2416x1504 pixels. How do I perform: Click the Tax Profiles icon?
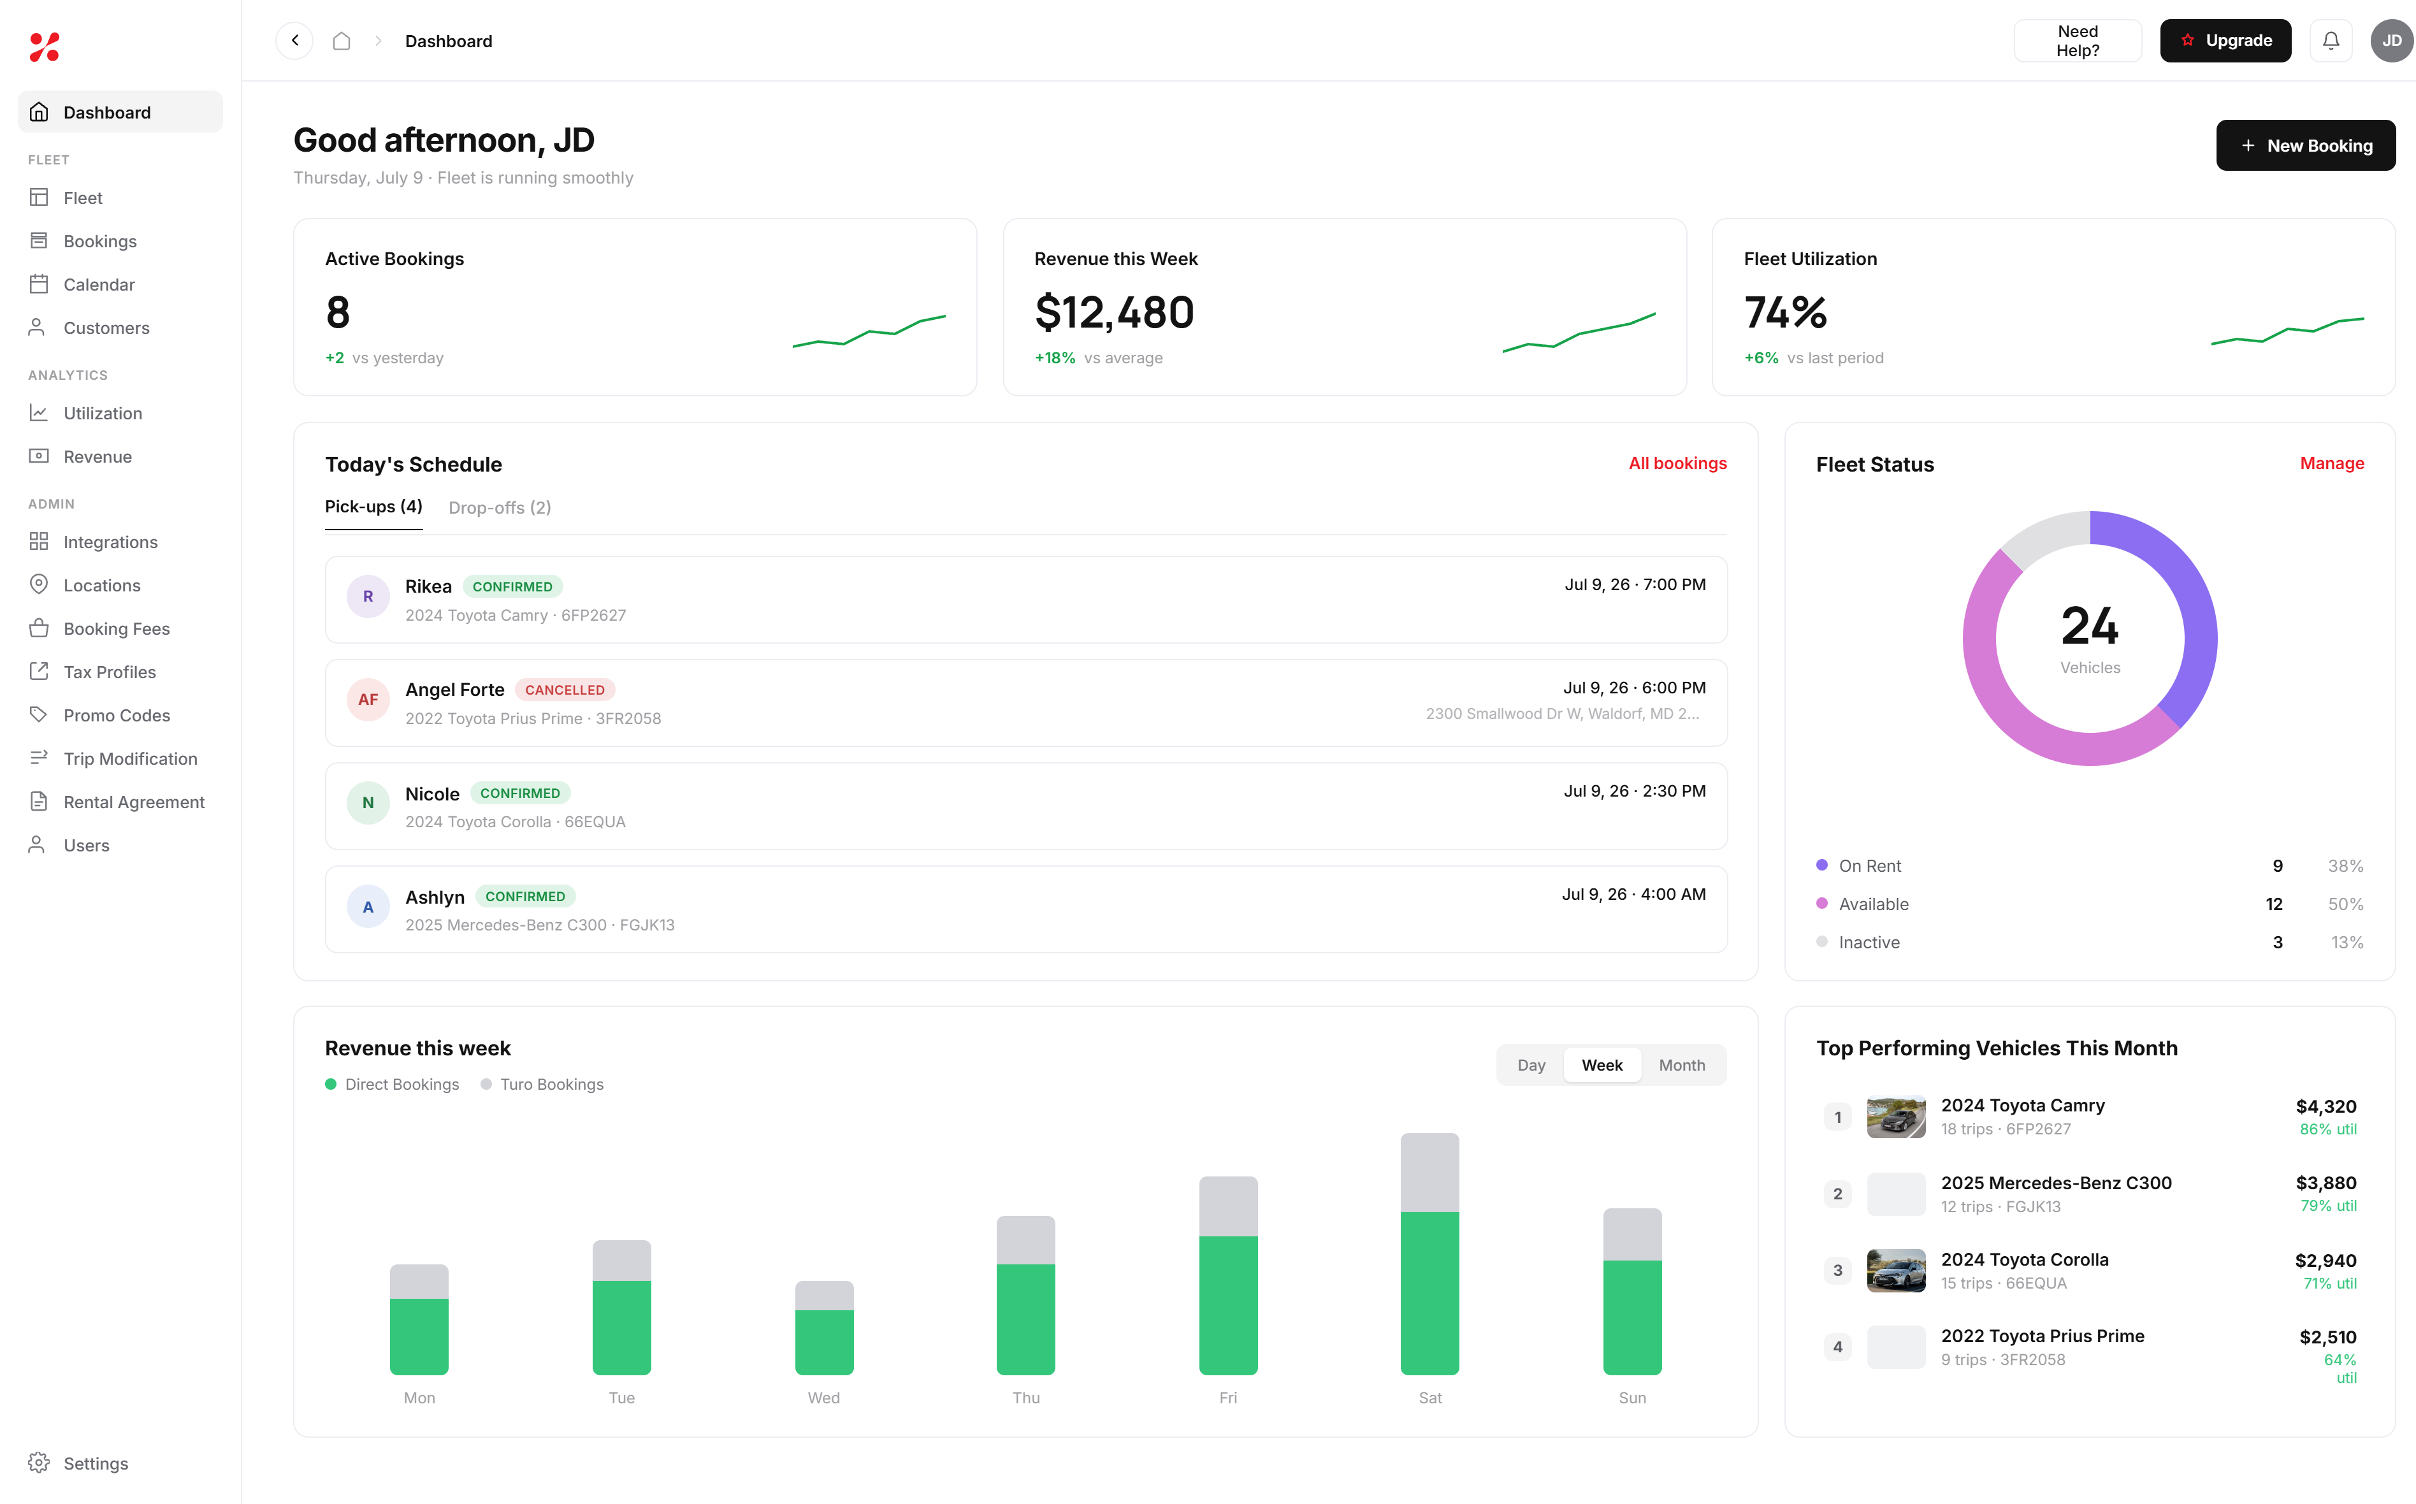pyautogui.click(x=39, y=672)
